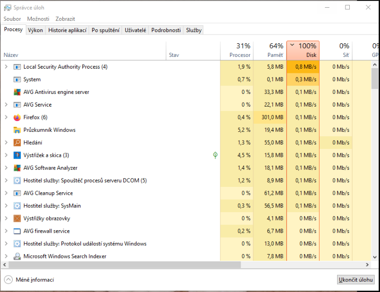Viewport: 380px width, 292px height.
Task: Select the Procesy tab
Action: click(13, 30)
